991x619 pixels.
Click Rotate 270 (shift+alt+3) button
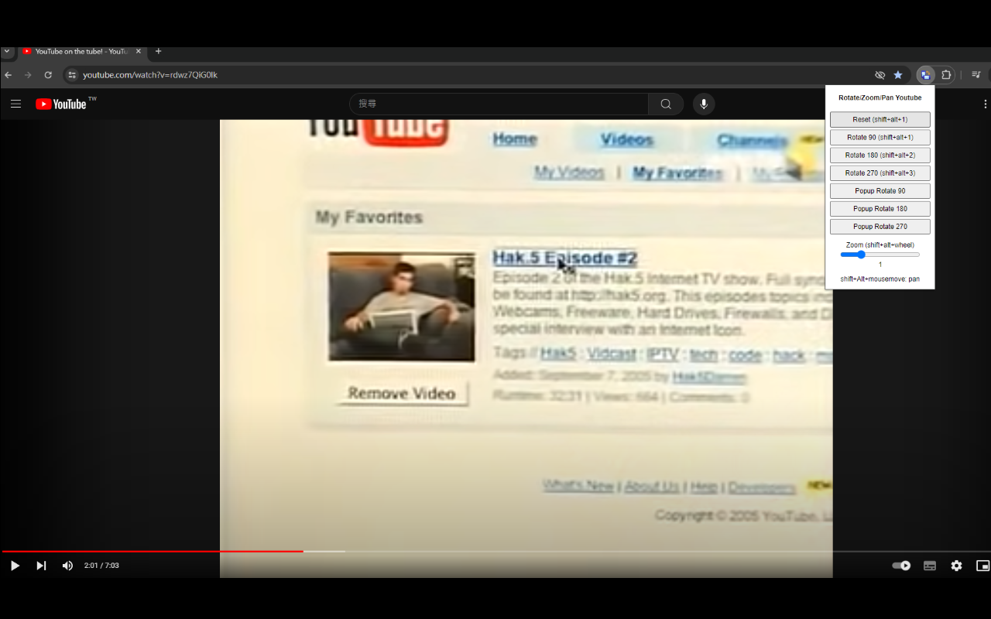coord(880,173)
